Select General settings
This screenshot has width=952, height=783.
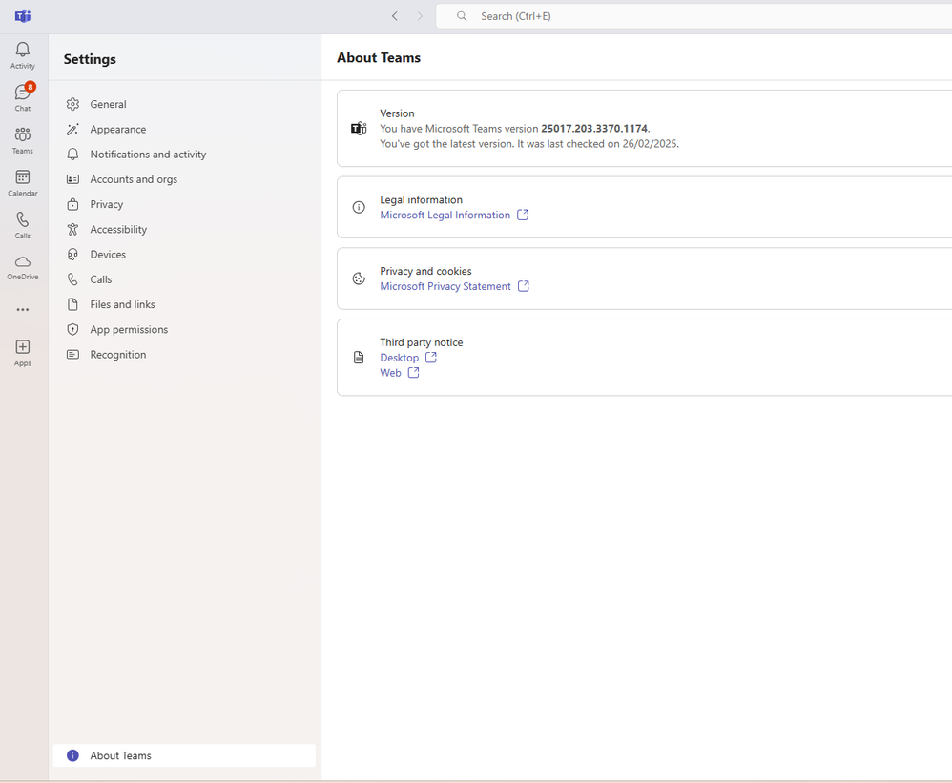[x=108, y=105]
